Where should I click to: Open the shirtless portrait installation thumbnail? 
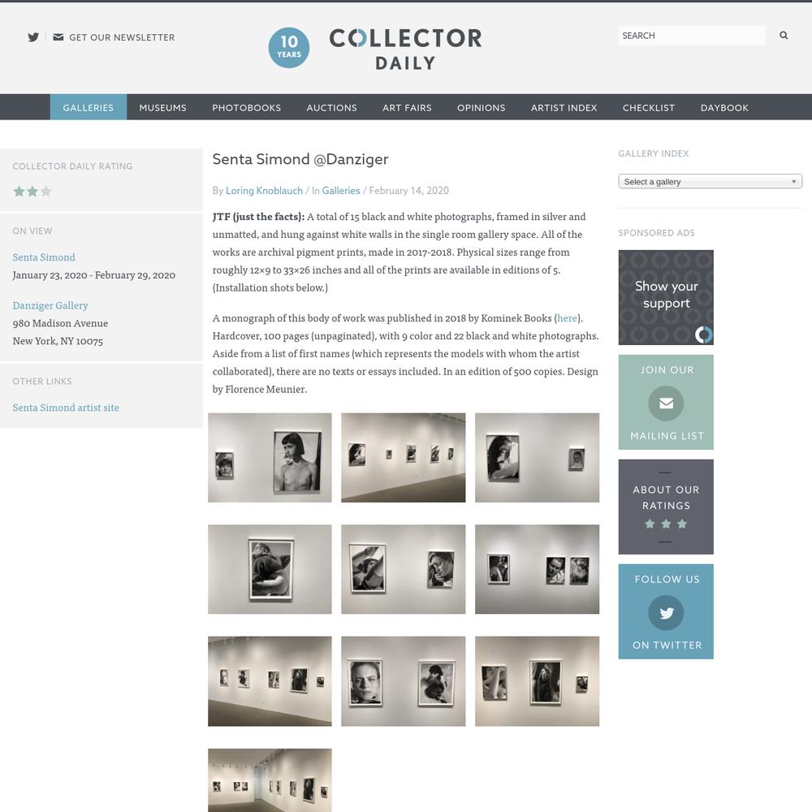click(270, 457)
